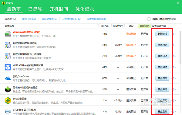
Task: Select the 谷歌软件错误报告上传程序 name text
Action: [27, 54]
